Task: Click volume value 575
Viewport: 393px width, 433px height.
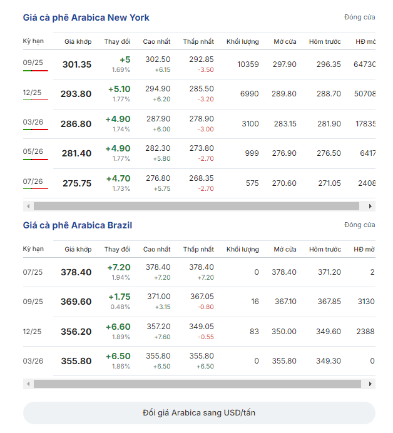Action: click(x=252, y=183)
